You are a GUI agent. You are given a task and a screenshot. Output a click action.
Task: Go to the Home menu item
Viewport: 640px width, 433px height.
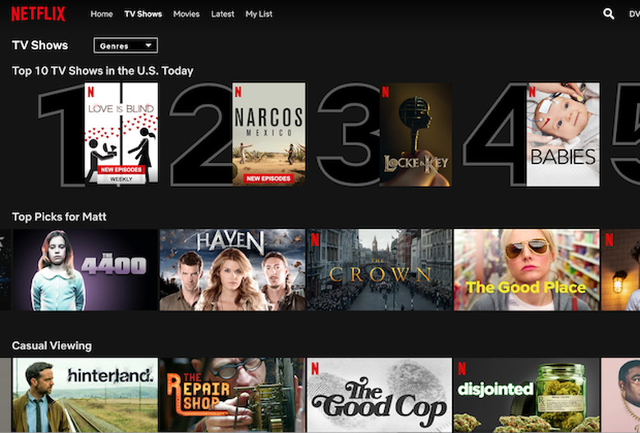pyautogui.click(x=102, y=14)
